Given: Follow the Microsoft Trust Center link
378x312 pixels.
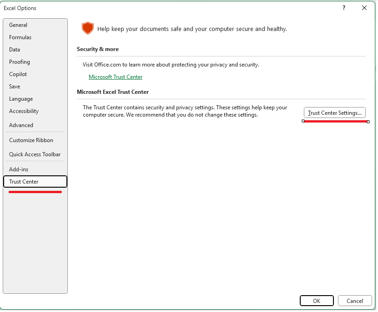Looking at the screenshot, I should (x=116, y=77).
